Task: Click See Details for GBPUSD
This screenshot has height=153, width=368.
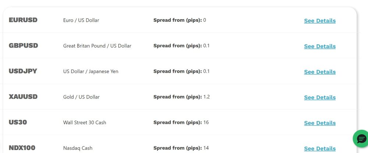Action: pos(319,46)
